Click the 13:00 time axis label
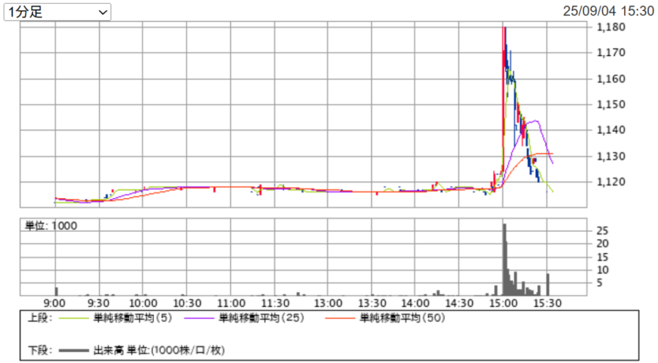This screenshot has height=363, width=658. (328, 303)
